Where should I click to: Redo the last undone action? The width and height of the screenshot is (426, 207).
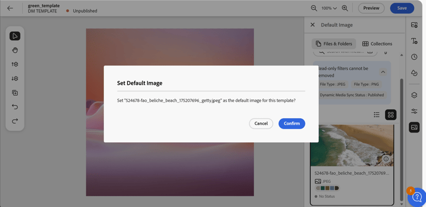(15, 121)
